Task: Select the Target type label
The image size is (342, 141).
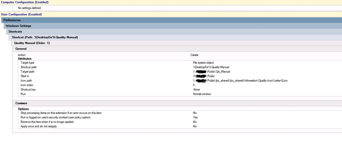Action: click(x=27, y=63)
